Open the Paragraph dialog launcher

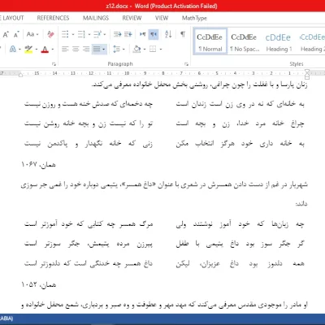pyautogui.click(x=186, y=64)
